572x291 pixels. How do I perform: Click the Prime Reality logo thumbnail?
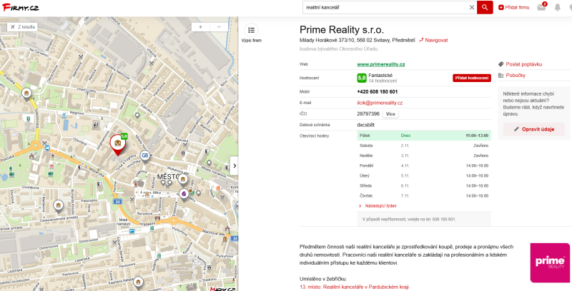(550, 262)
